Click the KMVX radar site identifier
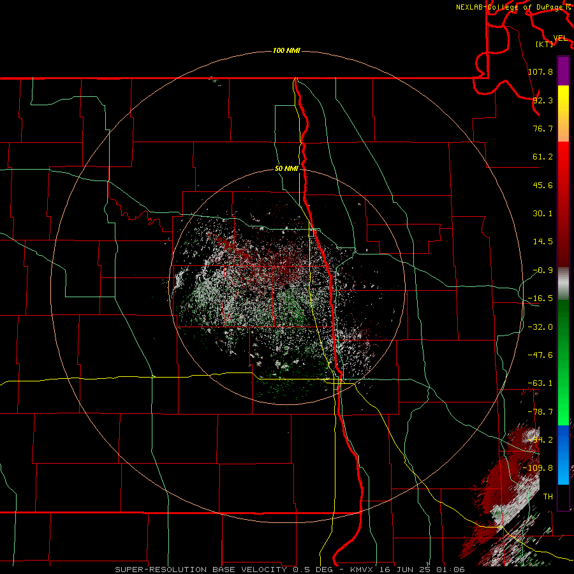This screenshot has height=574, width=574. click(362, 570)
